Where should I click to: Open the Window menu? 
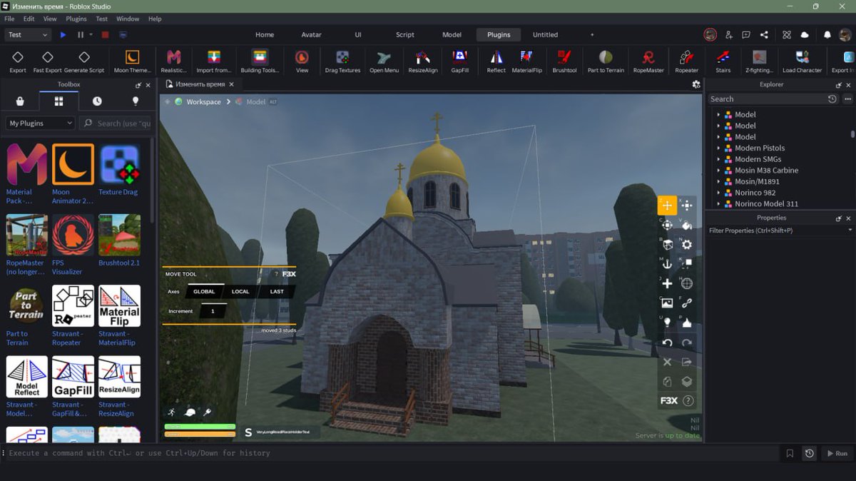128,19
